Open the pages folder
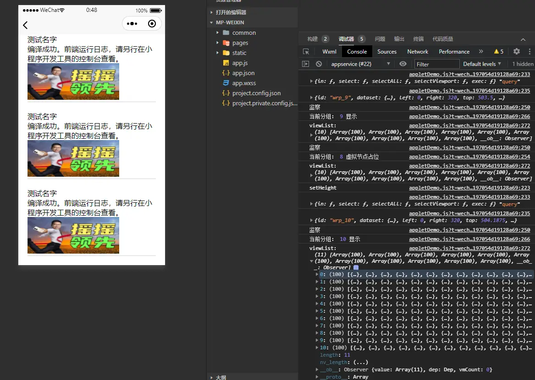535x380 pixels. click(240, 43)
